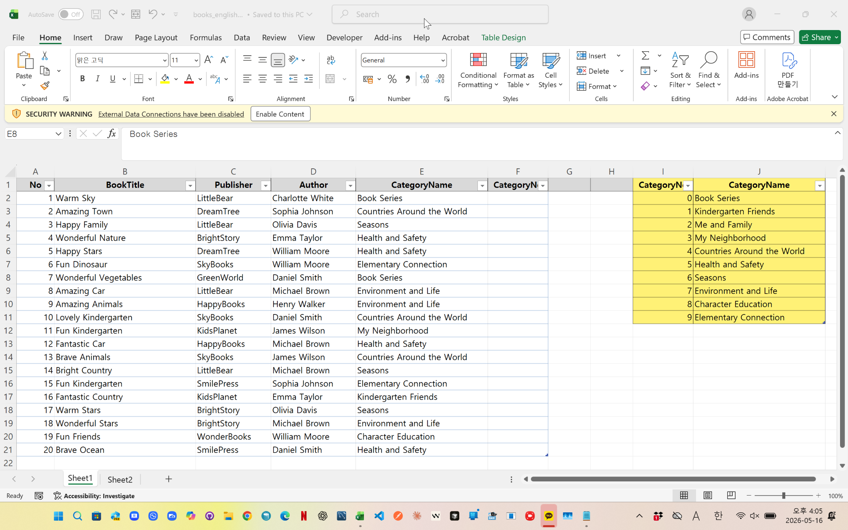Viewport: 848px width, 530px height.
Task: Click the Wrap Text icon
Action: (331, 60)
